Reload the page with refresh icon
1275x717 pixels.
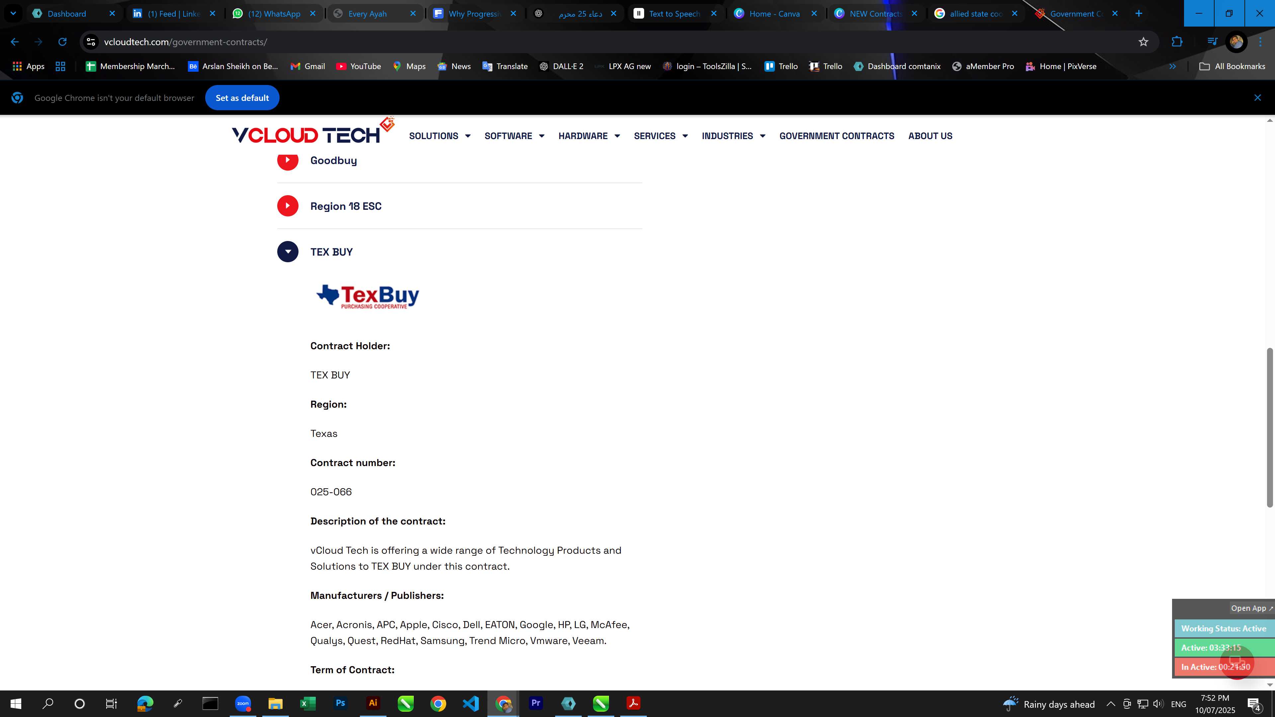pyautogui.click(x=62, y=42)
